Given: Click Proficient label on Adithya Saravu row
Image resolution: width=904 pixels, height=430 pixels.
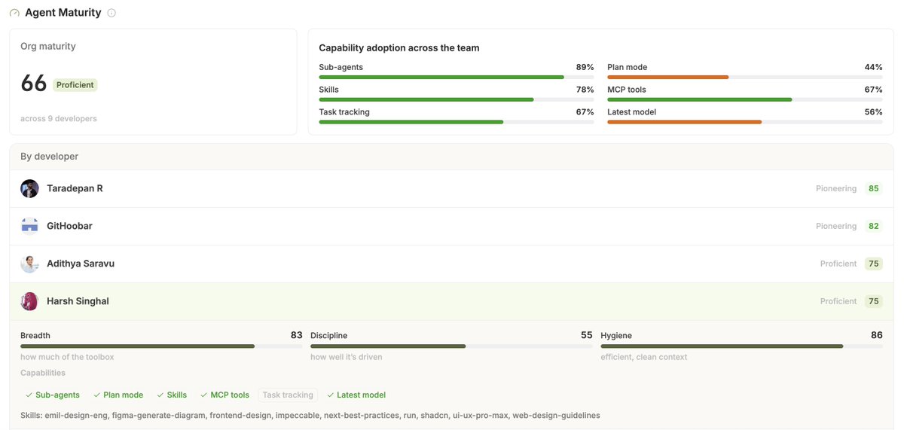Looking at the screenshot, I should pos(838,264).
